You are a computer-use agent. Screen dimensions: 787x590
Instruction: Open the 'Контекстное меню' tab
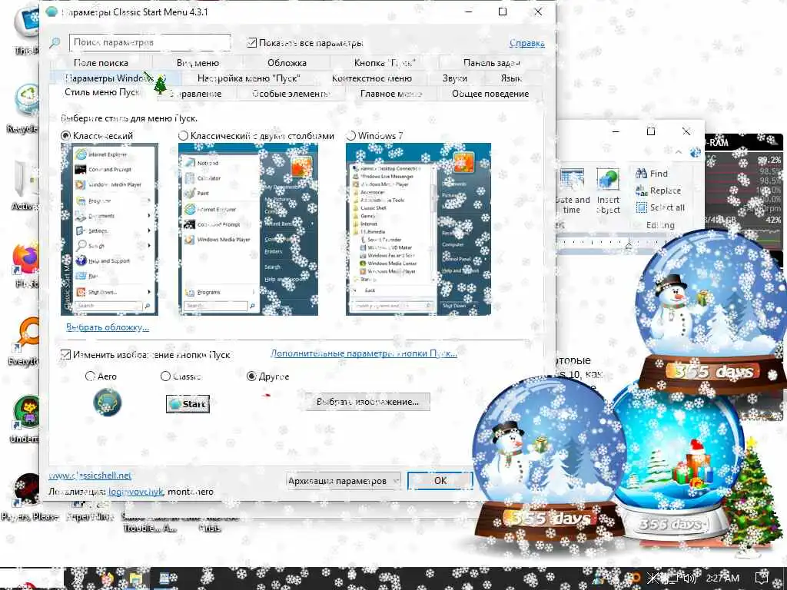372,78
